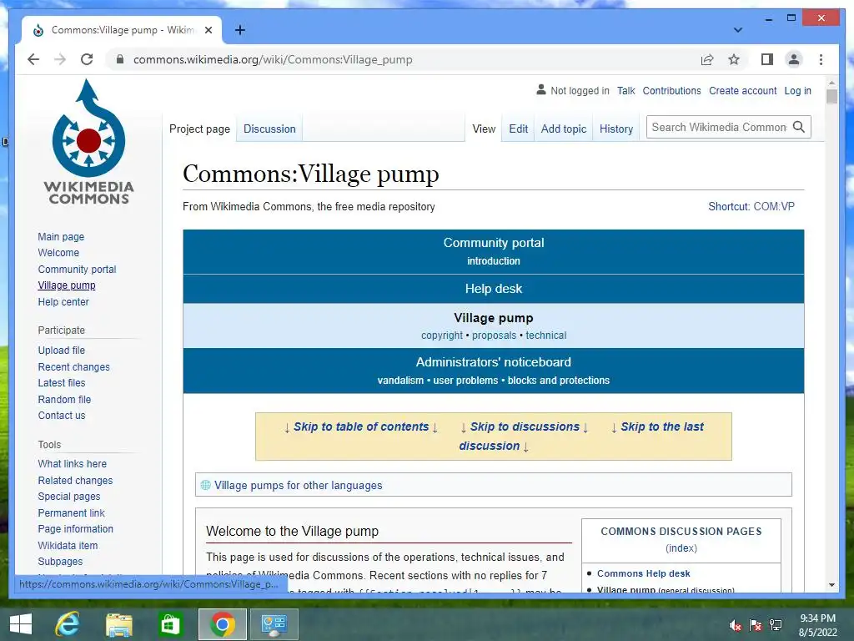Open Random file sidebar link

pos(64,400)
